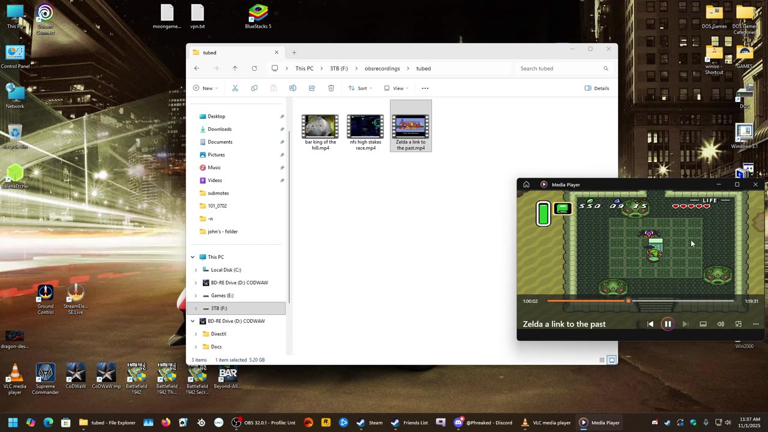Open the See more ellipsis in File Explorer toolbar
768x432 pixels.
point(425,88)
